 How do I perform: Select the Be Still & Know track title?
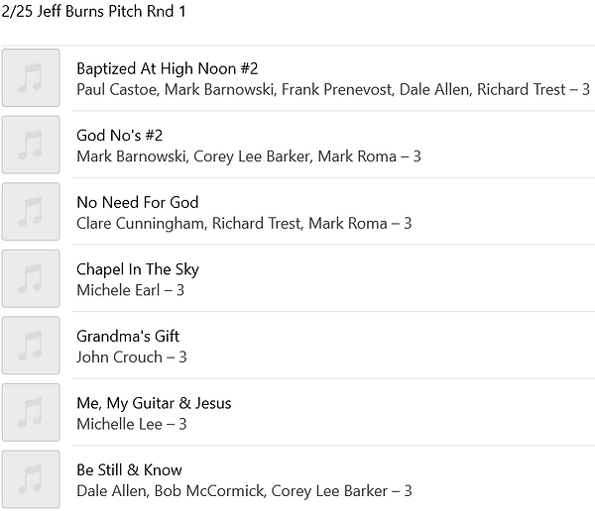(129, 469)
